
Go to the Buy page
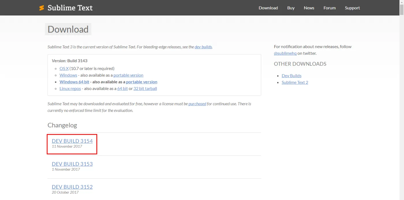coord(291,8)
